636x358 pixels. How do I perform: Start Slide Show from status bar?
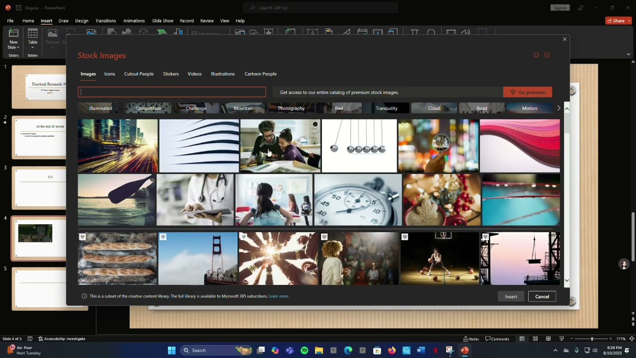coord(561,339)
